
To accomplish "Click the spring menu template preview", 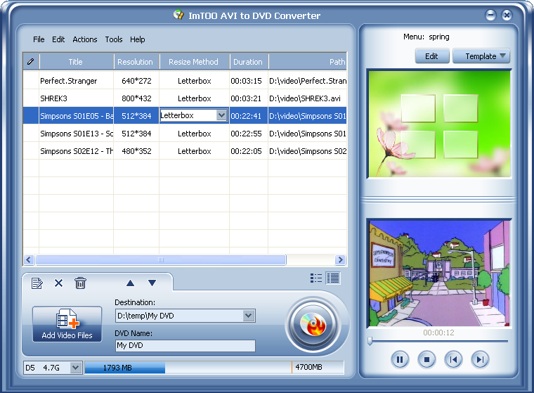I will (439, 124).
